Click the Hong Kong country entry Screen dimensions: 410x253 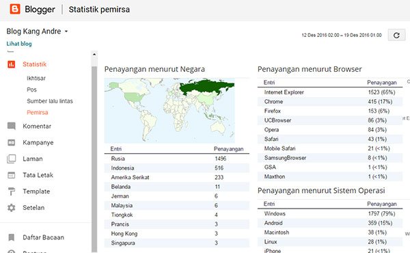coord(124,234)
